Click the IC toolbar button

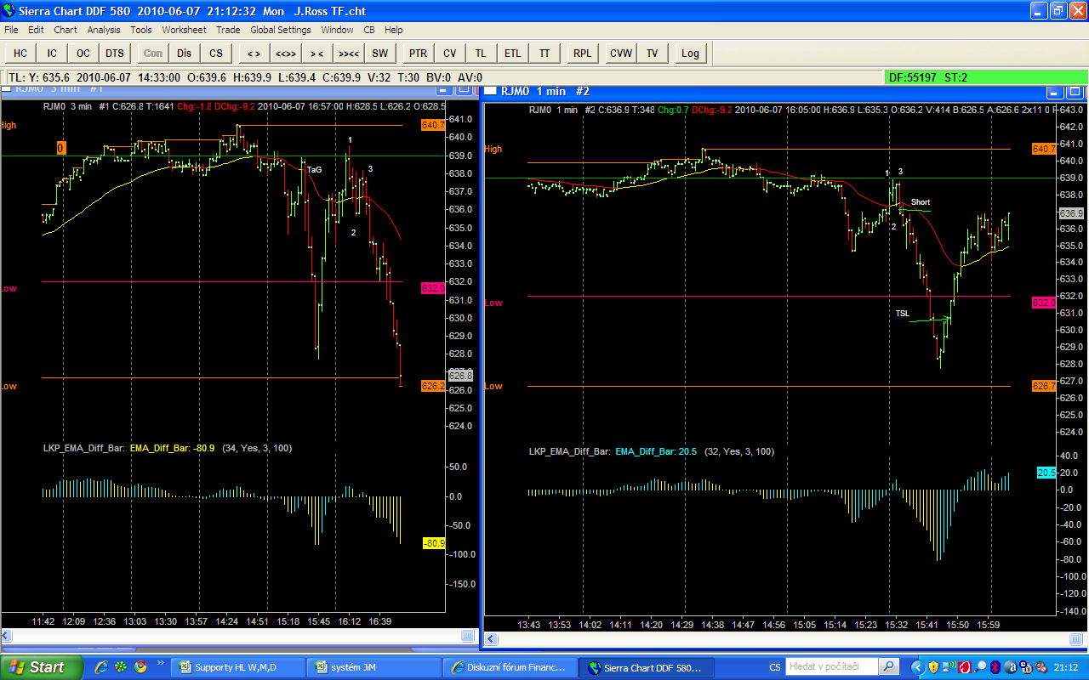pos(52,53)
